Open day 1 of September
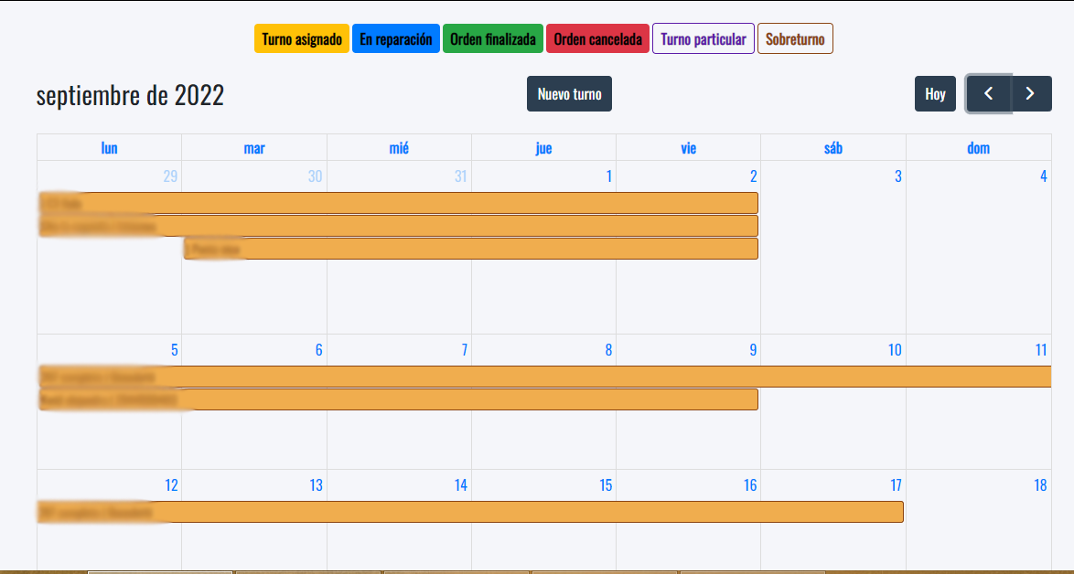 click(609, 175)
